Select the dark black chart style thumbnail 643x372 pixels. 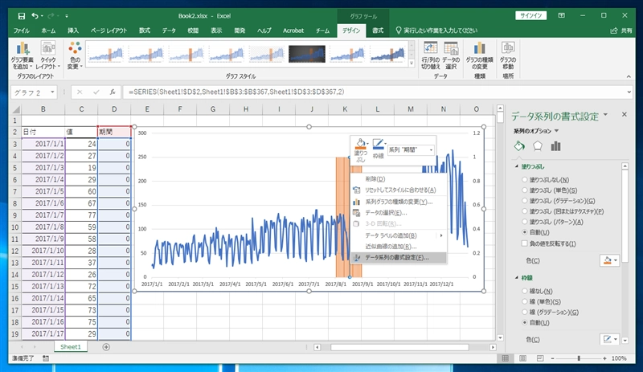tap(307, 54)
